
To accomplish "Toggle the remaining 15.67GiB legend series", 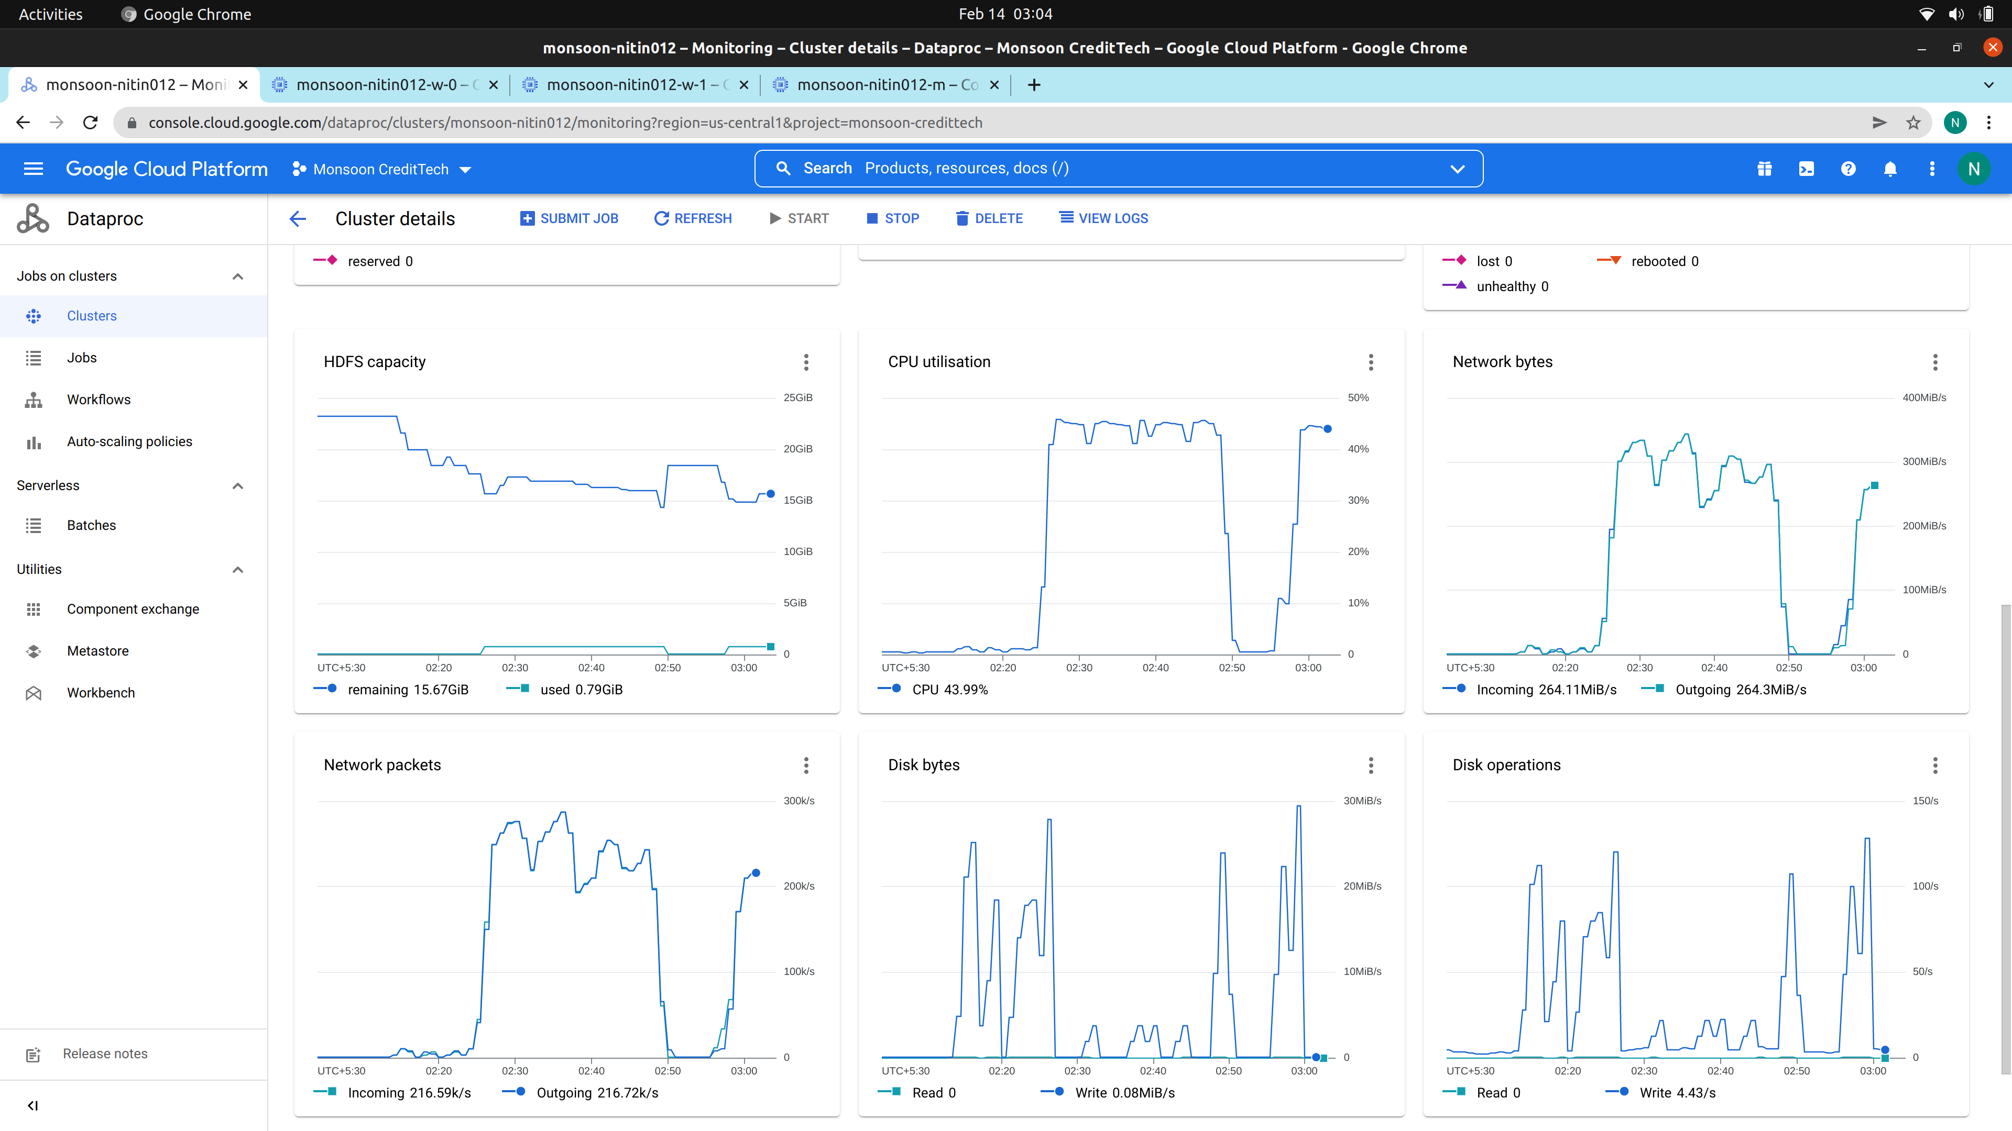I will tap(390, 690).
